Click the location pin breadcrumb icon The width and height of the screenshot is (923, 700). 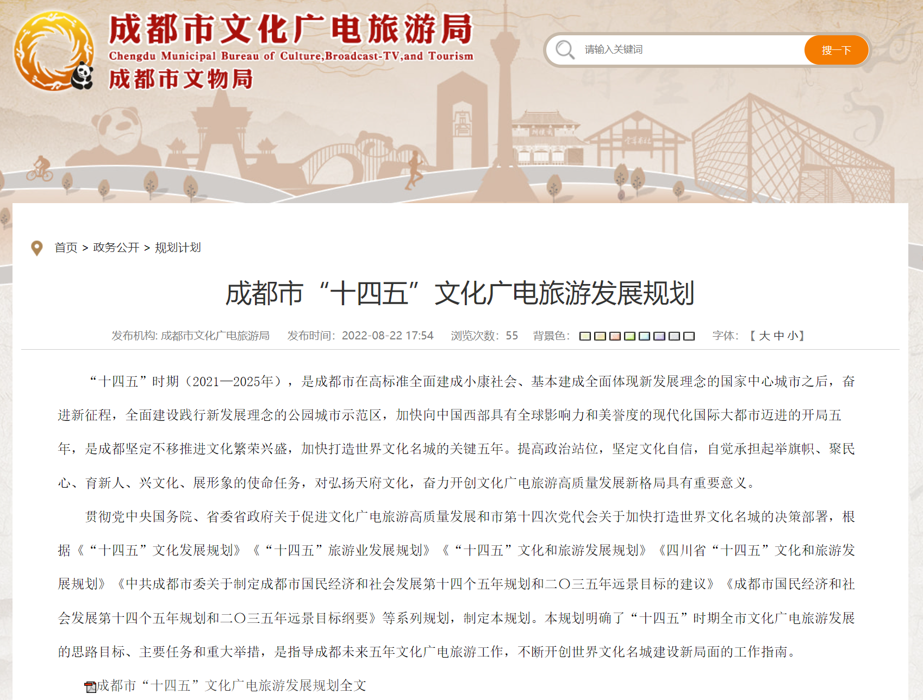point(37,248)
